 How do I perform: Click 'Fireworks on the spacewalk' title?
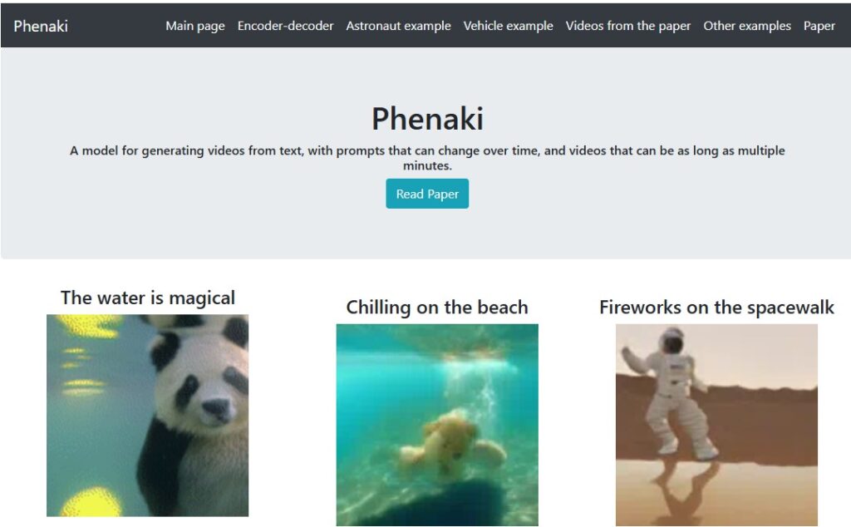click(x=716, y=308)
